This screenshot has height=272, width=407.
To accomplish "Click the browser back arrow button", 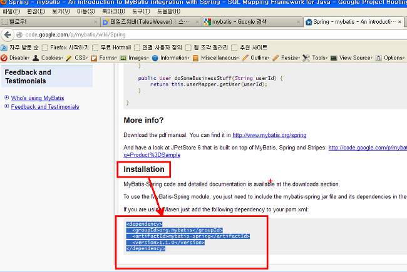I will (8, 35).
